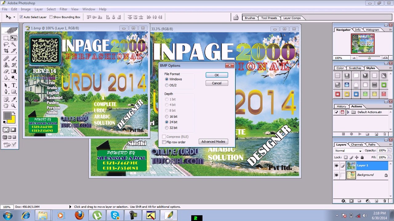Screen dimensions: 394x221
Task: Click the Navigator zoom slider handle
Action: click(x=369, y=58)
